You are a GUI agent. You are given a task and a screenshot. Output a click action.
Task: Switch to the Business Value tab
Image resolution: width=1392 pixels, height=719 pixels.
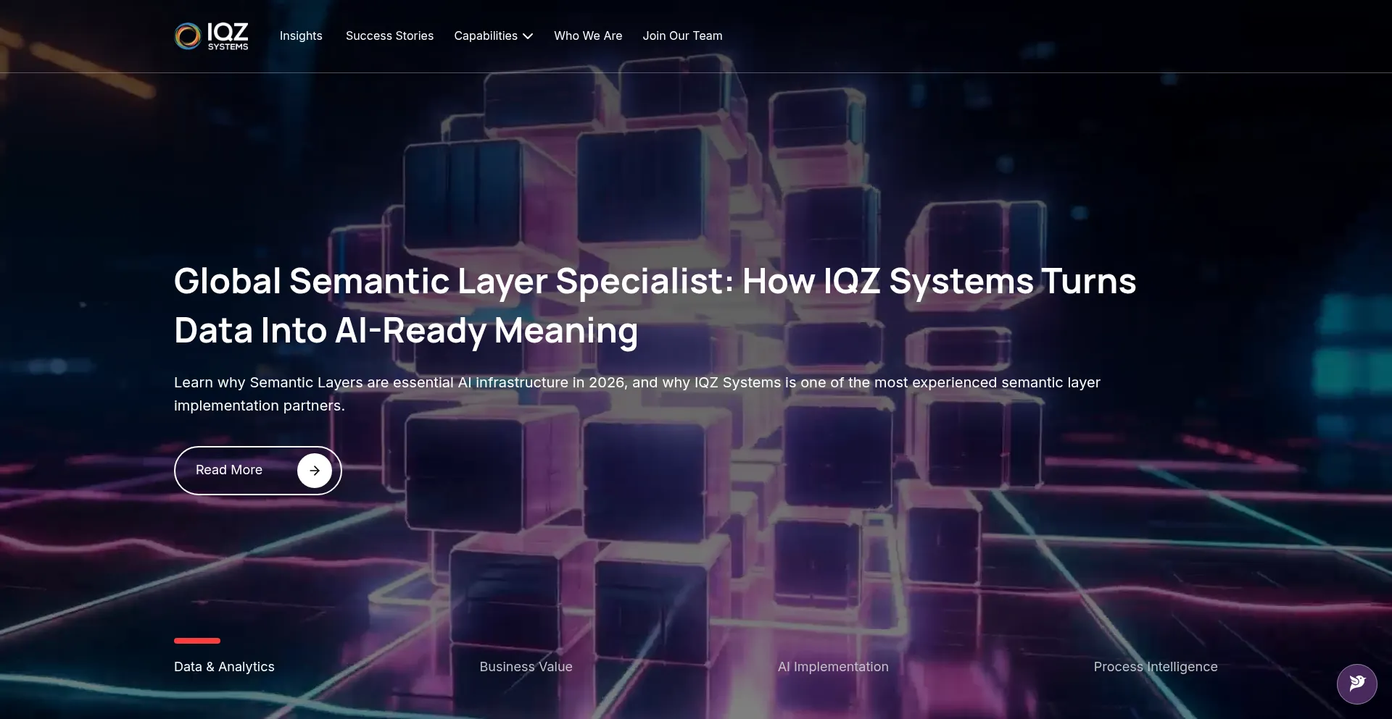pyautogui.click(x=526, y=667)
